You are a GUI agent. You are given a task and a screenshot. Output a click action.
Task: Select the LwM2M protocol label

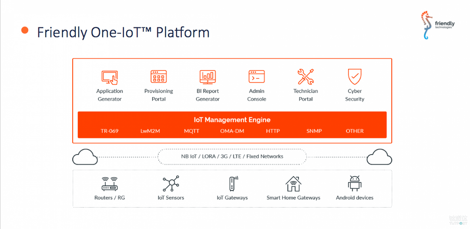[x=150, y=131]
